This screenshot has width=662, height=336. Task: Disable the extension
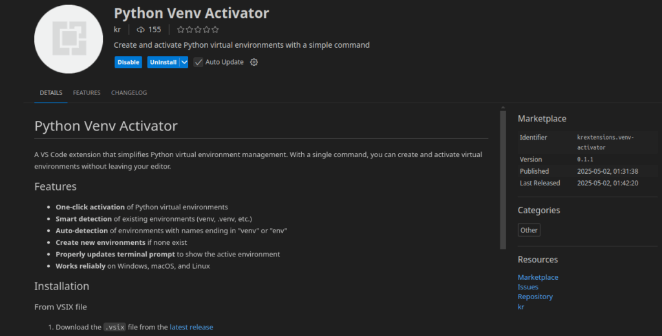click(128, 62)
